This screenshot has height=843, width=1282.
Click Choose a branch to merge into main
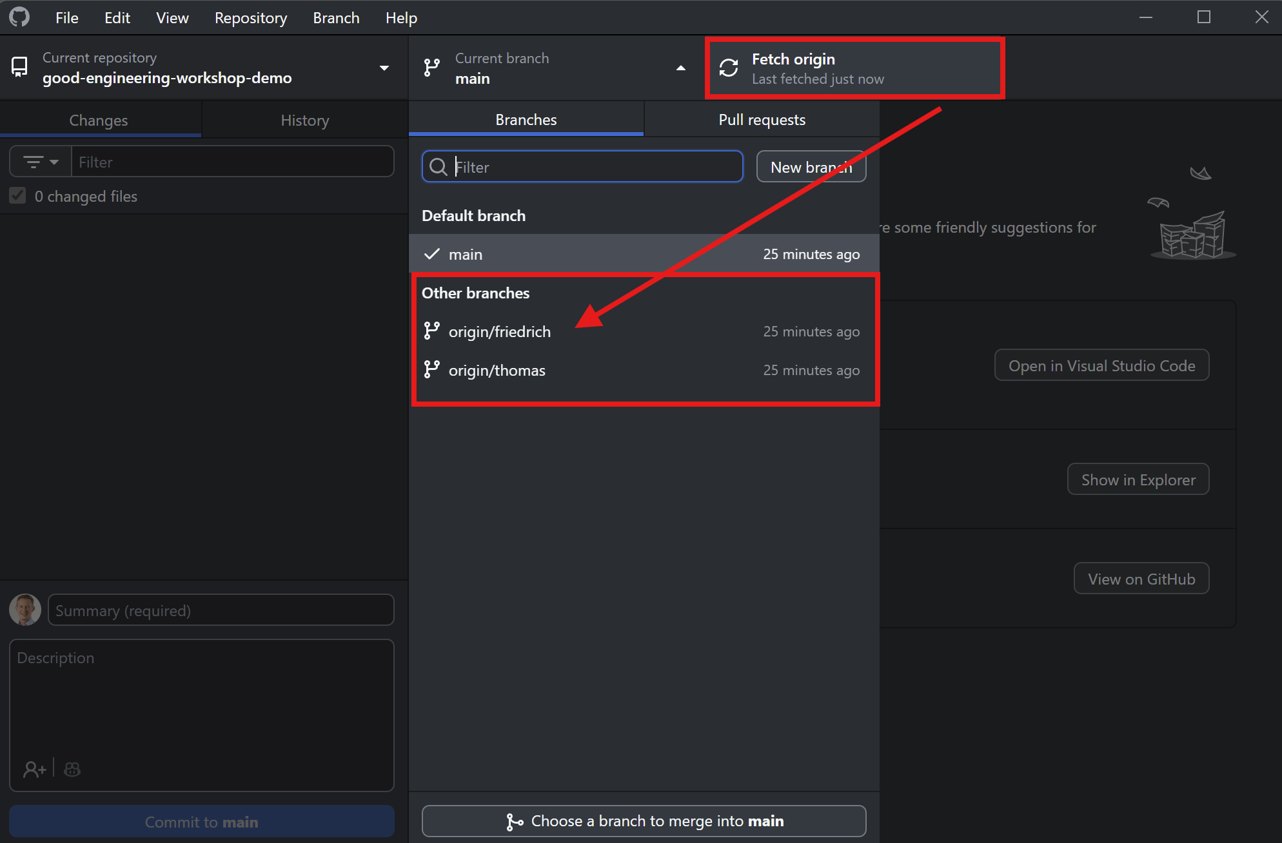644,821
